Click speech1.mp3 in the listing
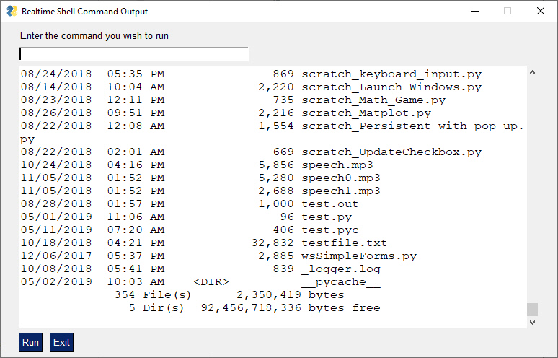558x358 pixels. pyautogui.click(x=341, y=191)
